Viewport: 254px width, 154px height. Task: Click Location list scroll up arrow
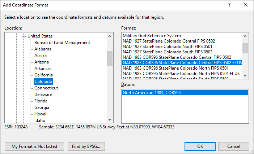click(110, 36)
